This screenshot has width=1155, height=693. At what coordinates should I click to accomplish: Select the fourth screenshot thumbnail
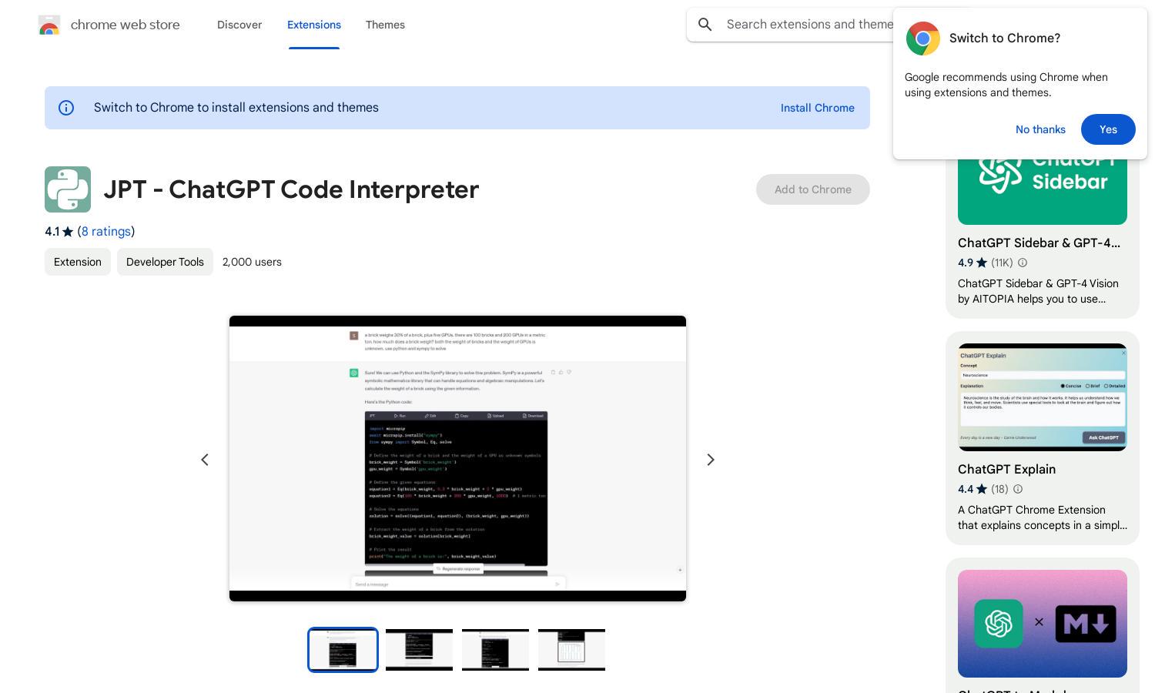click(x=571, y=650)
